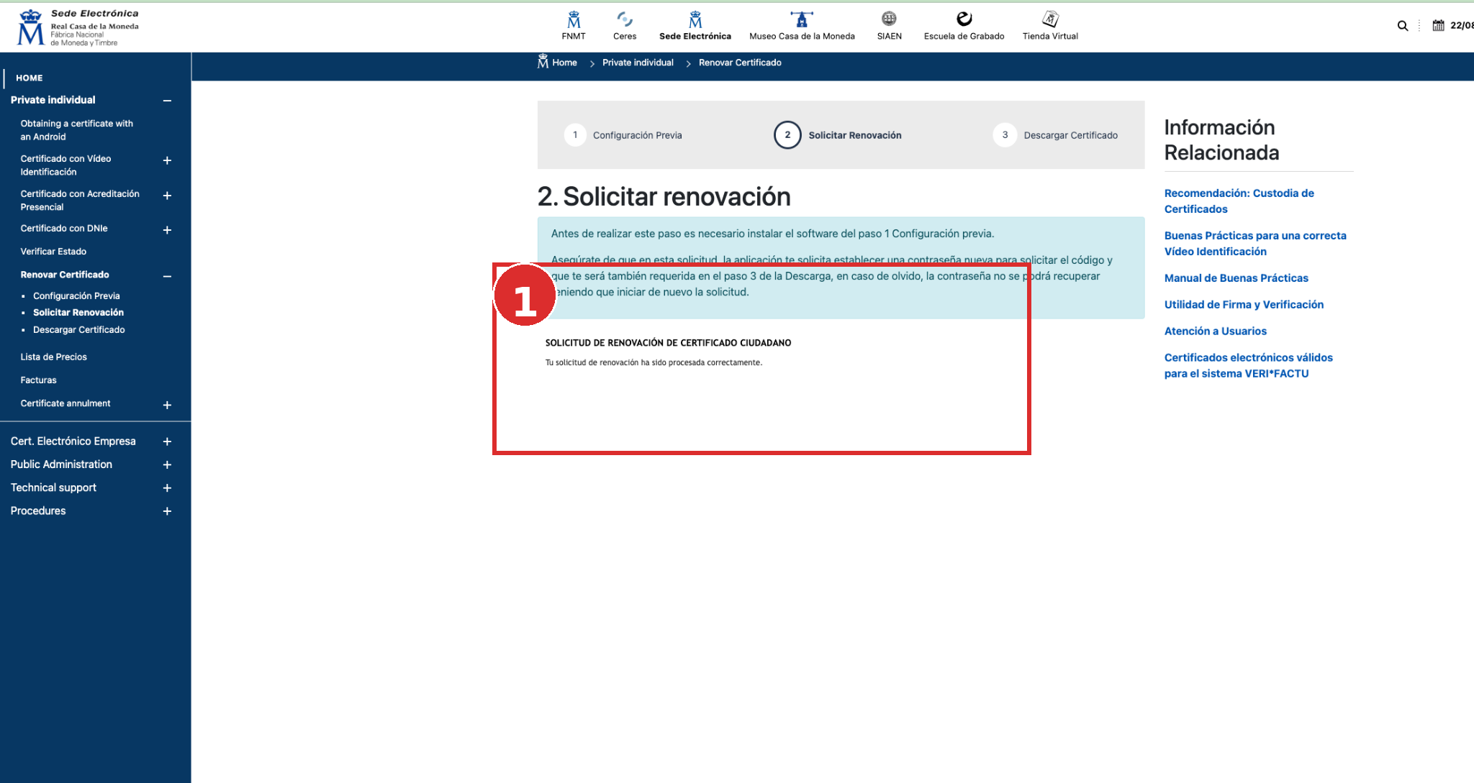
Task: Open Verificar Estado sidebar item
Action: pos(53,252)
